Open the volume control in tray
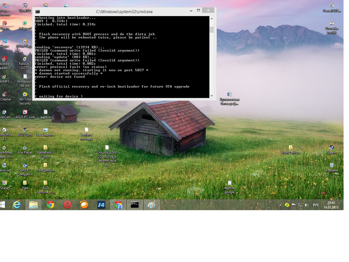Image resolution: width=349 pixels, height=262 pixels. click(x=307, y=205)
